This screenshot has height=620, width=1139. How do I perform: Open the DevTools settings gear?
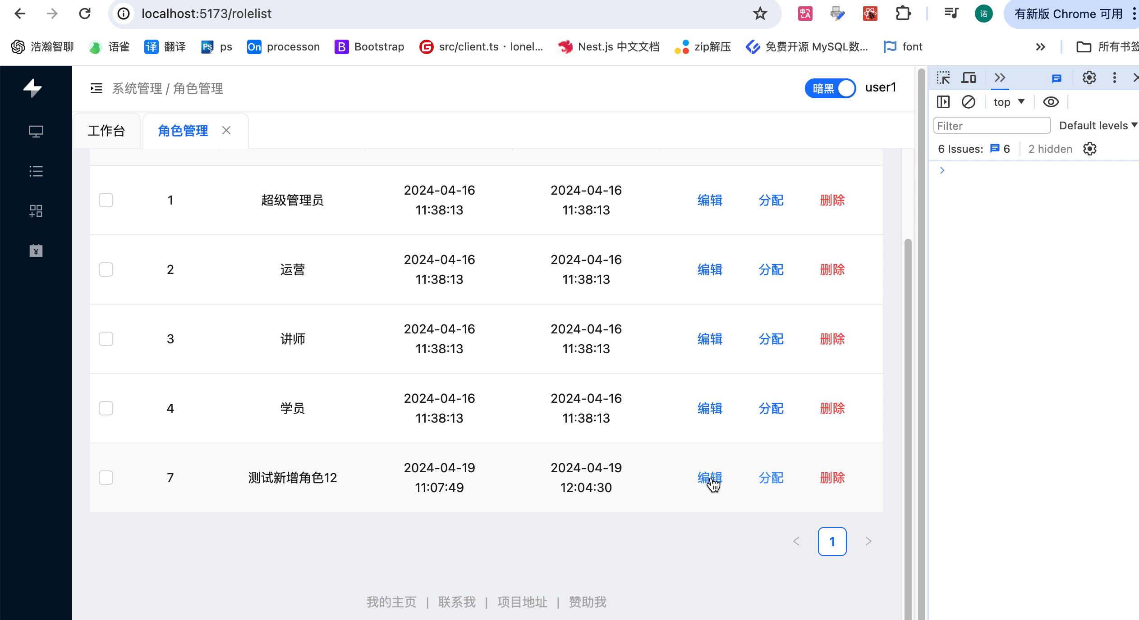(1089, 78)
